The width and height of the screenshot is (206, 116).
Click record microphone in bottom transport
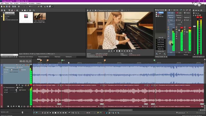(x=42, y=113)
